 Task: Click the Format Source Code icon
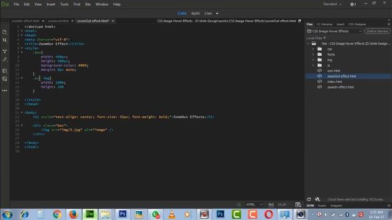(x=4, y=60)
